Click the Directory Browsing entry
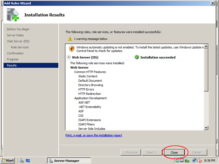This screenshot has height=164, width=219. click(x=91, y=85)
